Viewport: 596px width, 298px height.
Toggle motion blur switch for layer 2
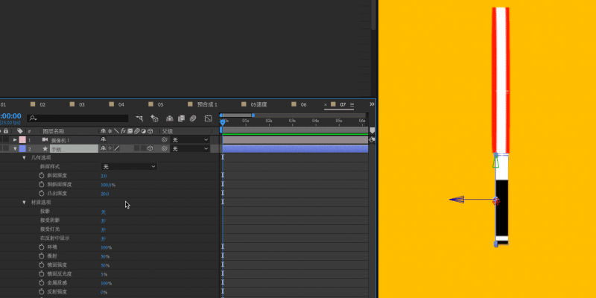pyautogui.click(x=136, y=148)
